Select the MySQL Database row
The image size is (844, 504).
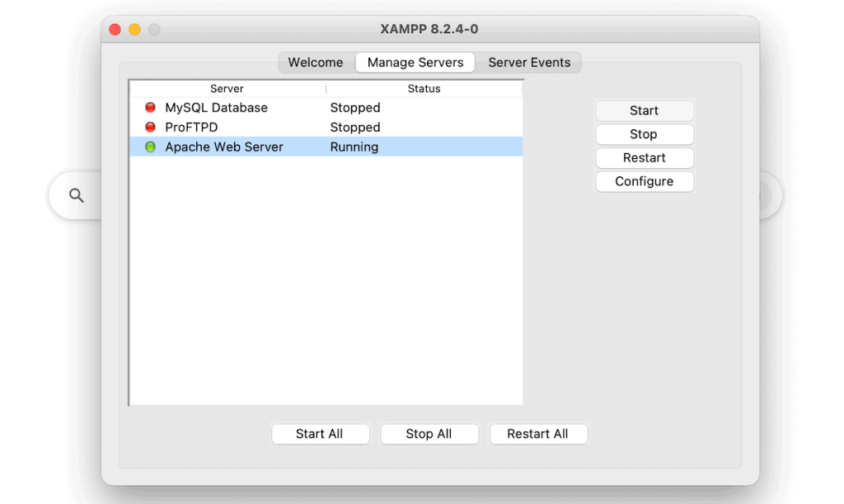(326, 108)
